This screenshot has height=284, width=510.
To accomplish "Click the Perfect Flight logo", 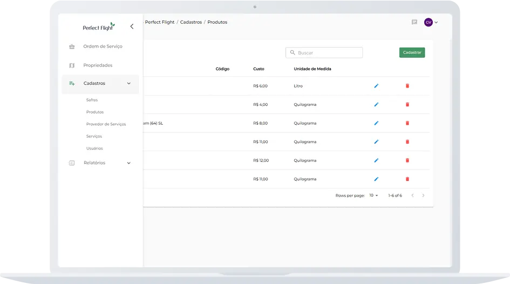I will coord(99,27).
